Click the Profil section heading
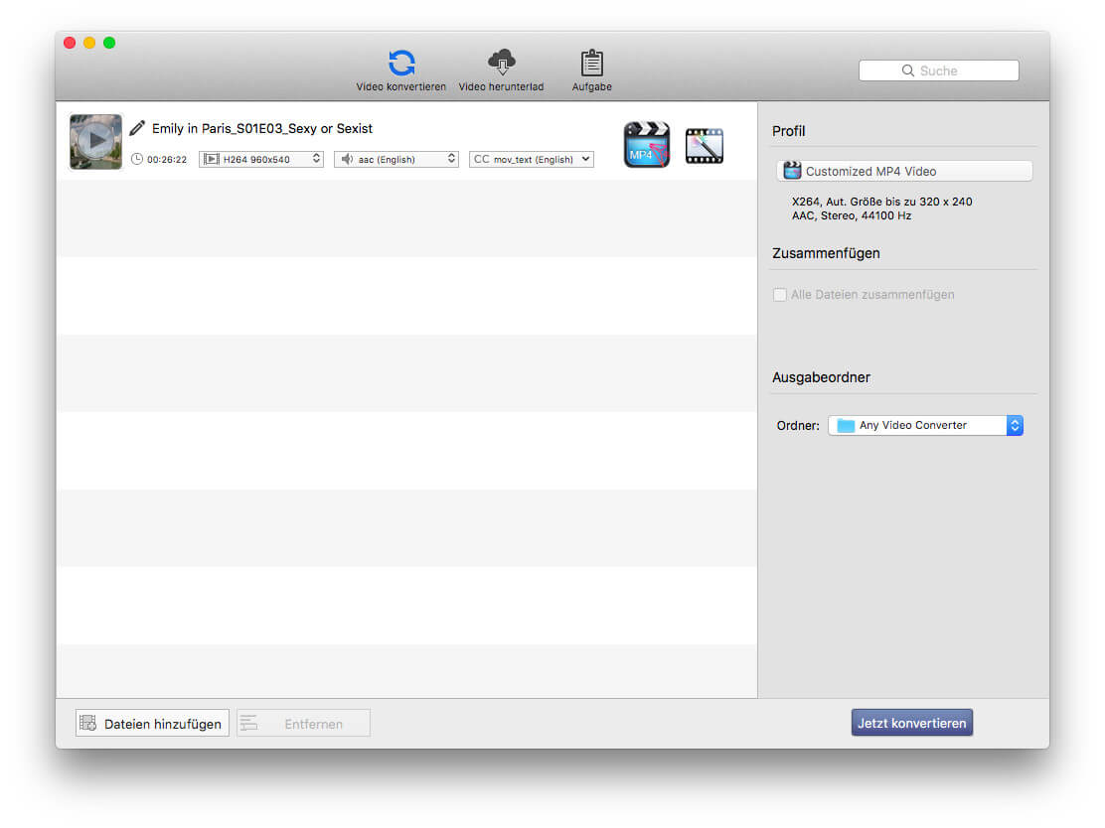The width and height of the screenshot is (1105, 828). tap(788, 131)
